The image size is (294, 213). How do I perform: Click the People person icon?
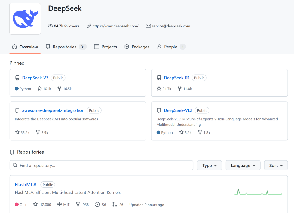[x=159, y=47]
